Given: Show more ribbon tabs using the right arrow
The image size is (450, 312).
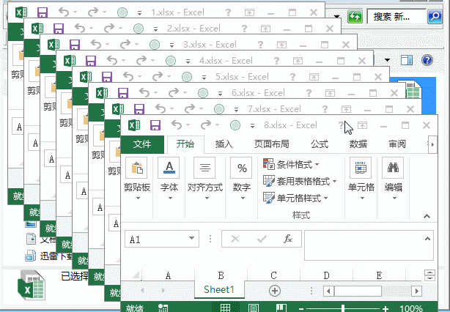Looking at the screenshot, I should [432, 144].
